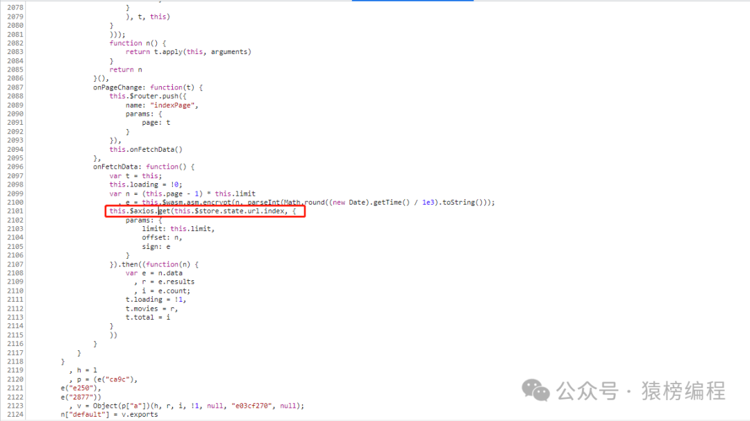Click 't.loading = !1,' on line 2111
This screenshot has width=750, height=421.
[x=156, y=300]
